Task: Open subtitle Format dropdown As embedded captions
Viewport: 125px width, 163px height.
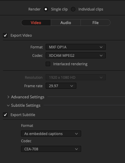Action: click(x=51, y=134)
